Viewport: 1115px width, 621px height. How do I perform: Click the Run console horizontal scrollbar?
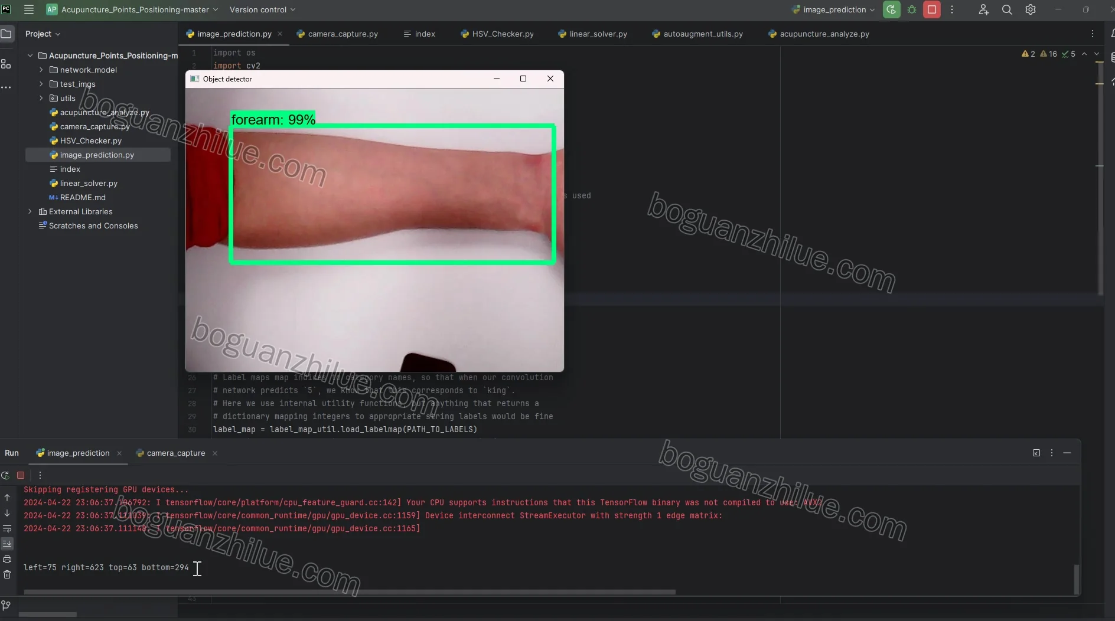(x=350, y=591)
